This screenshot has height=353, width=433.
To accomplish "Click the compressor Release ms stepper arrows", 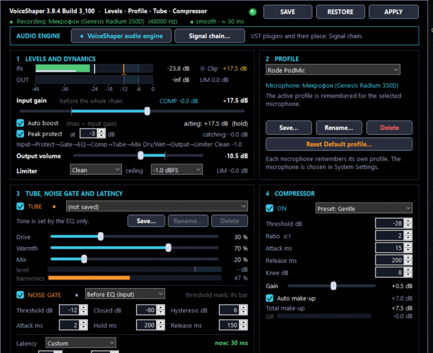I will click(x=408, y=260).
